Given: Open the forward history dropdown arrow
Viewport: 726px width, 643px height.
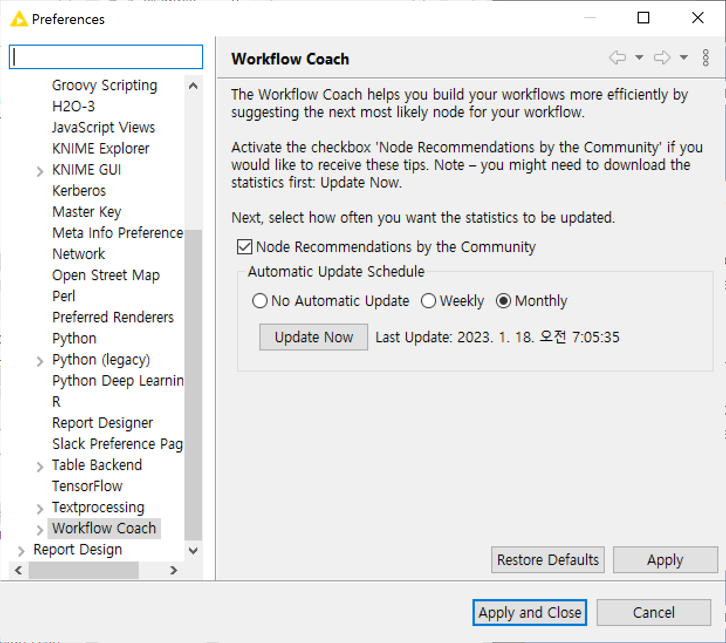Looking at the screenshot, I should 684,57.
